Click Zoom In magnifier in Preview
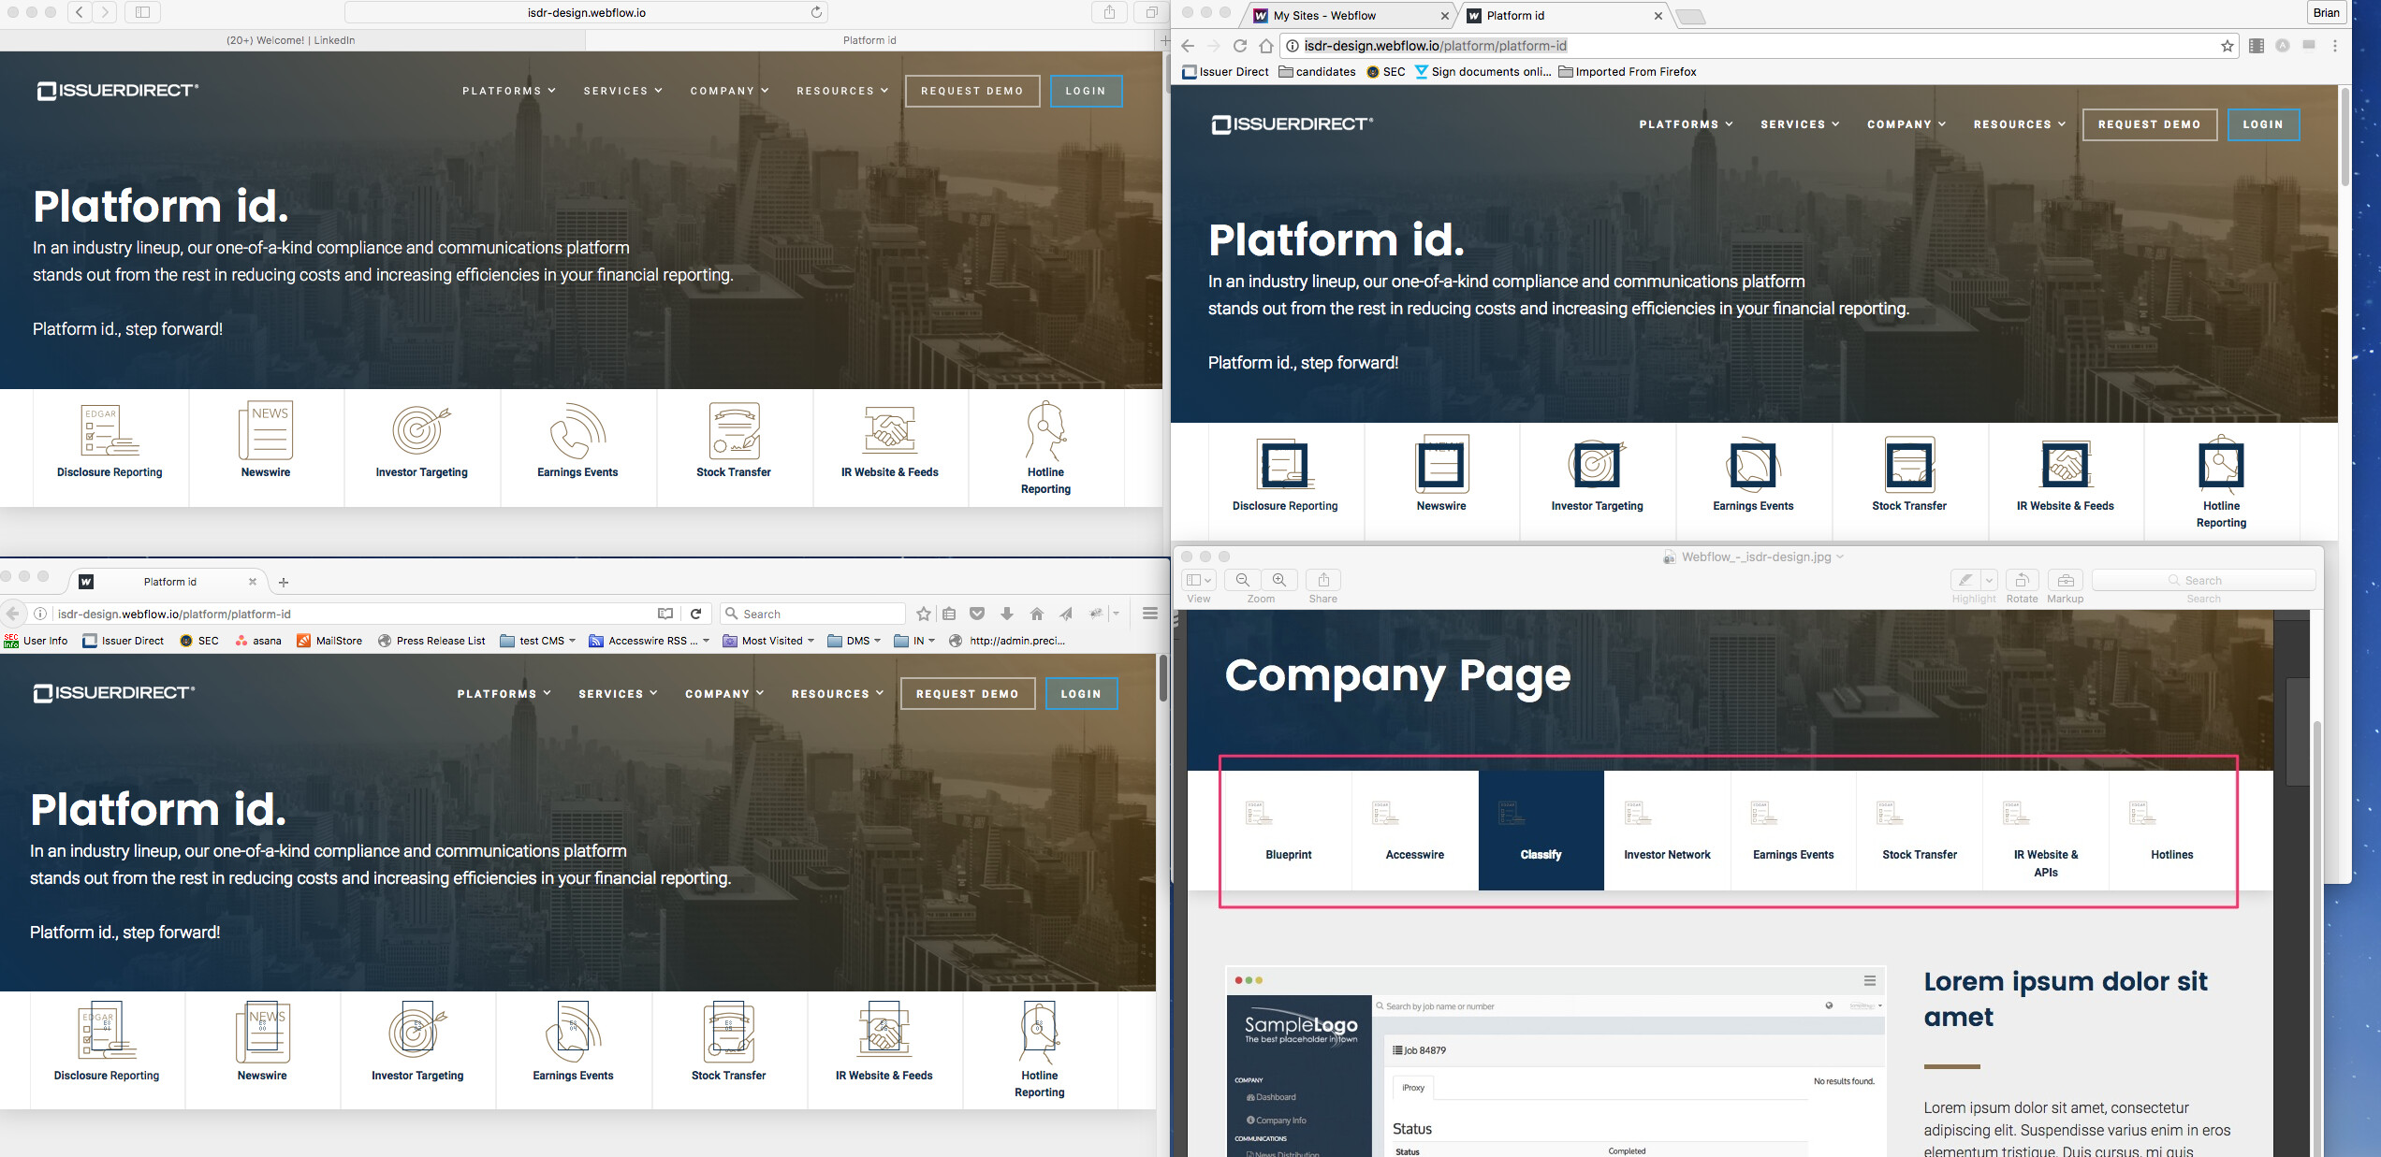 point(1278,580)
